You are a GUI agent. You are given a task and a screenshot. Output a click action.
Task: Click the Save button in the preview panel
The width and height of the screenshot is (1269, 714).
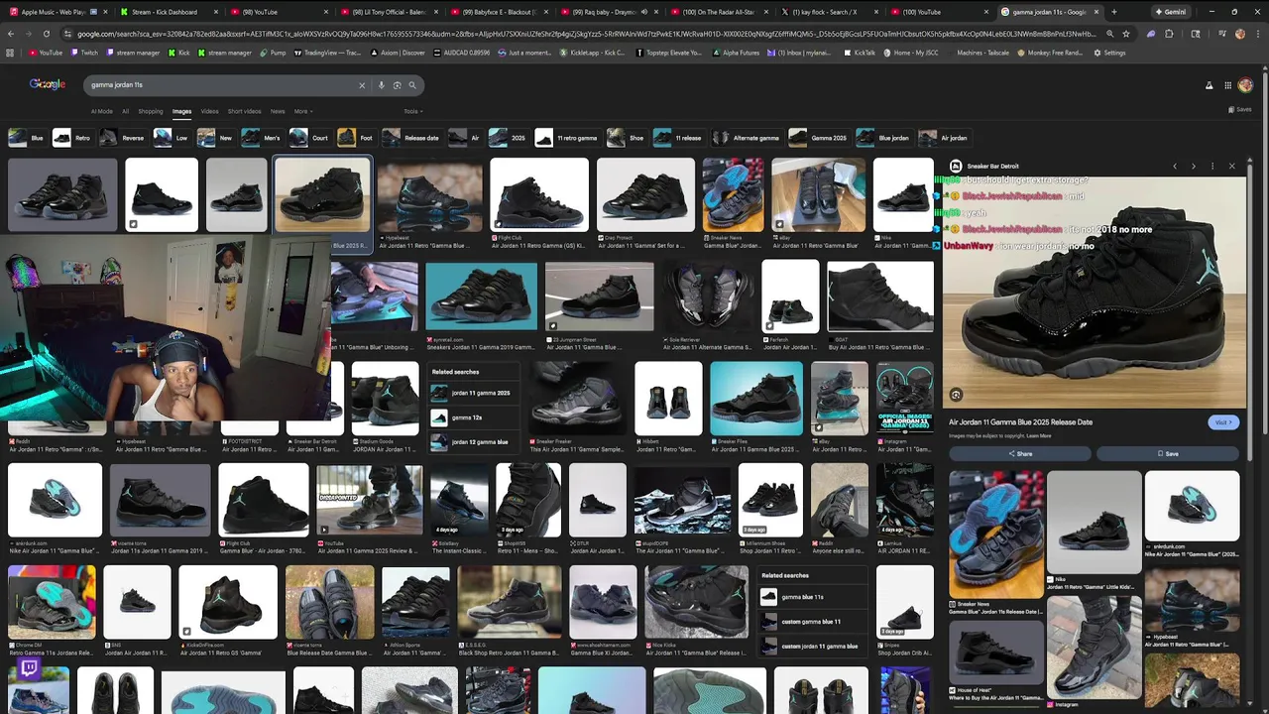click(x=1168, y=453)
